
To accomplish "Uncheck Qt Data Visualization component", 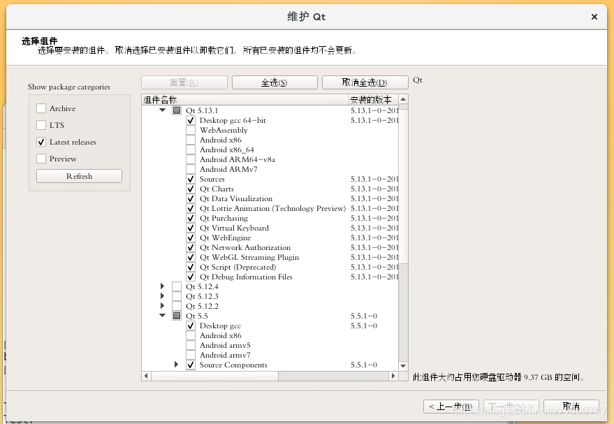I will [191, 198].
